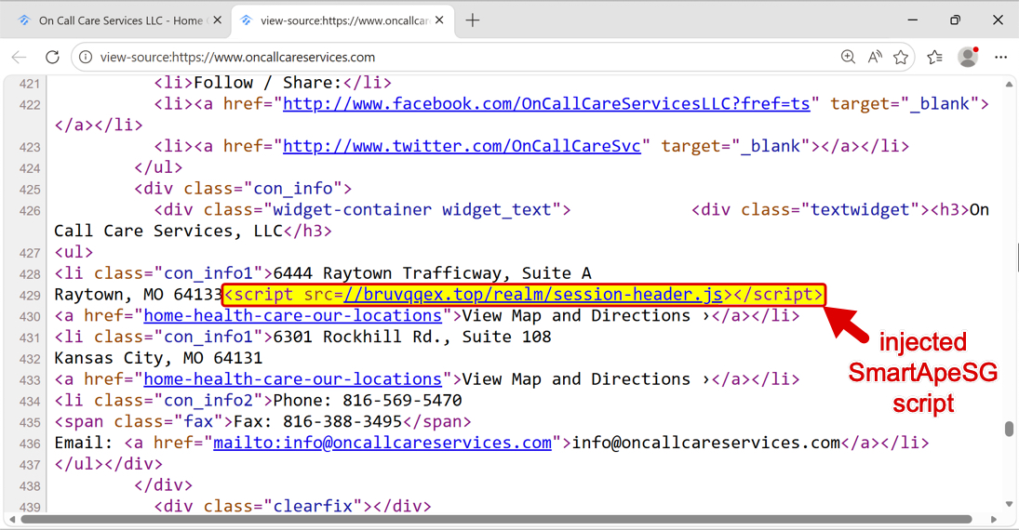The image size is (1019, 530).
Task: Select the view-source tab
Action: pos(335,20)
